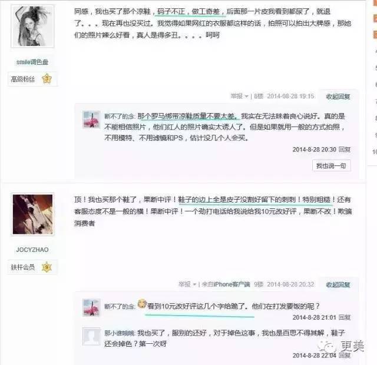Viewport: 377px width, 365px height.
Task: Click the JOCYZHAO username link
Action: click(x=32, y=250)
